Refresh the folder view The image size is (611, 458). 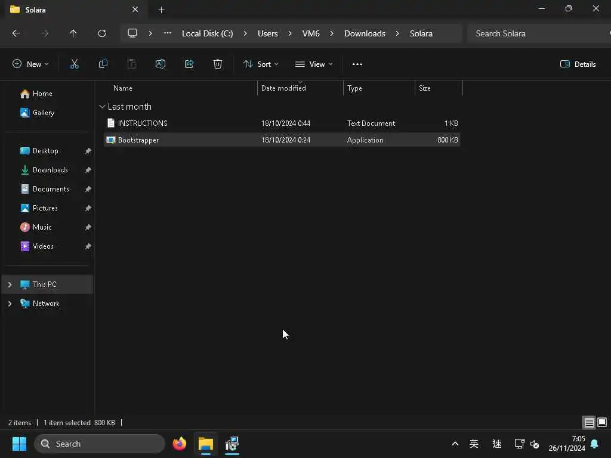click(x=101, y=33)
